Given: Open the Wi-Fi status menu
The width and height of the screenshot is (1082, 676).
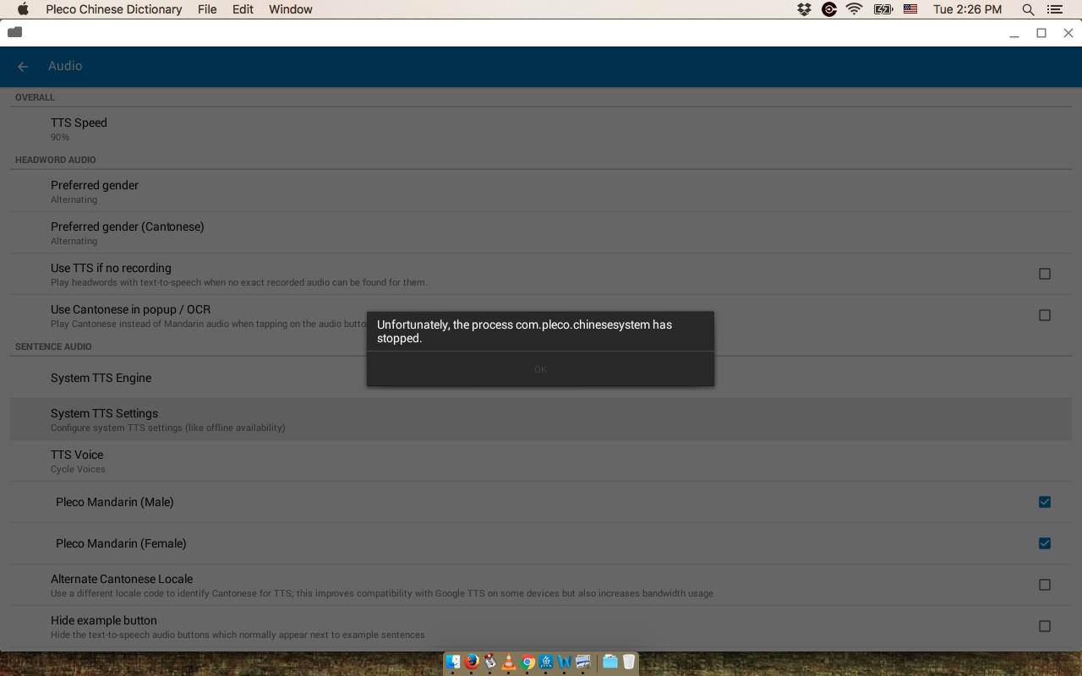Looking at the screenshot, I should coord(855,9).
